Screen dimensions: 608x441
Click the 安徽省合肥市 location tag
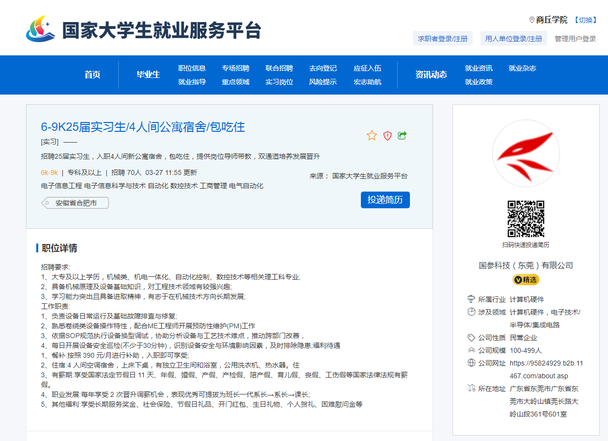pos(75,203)
